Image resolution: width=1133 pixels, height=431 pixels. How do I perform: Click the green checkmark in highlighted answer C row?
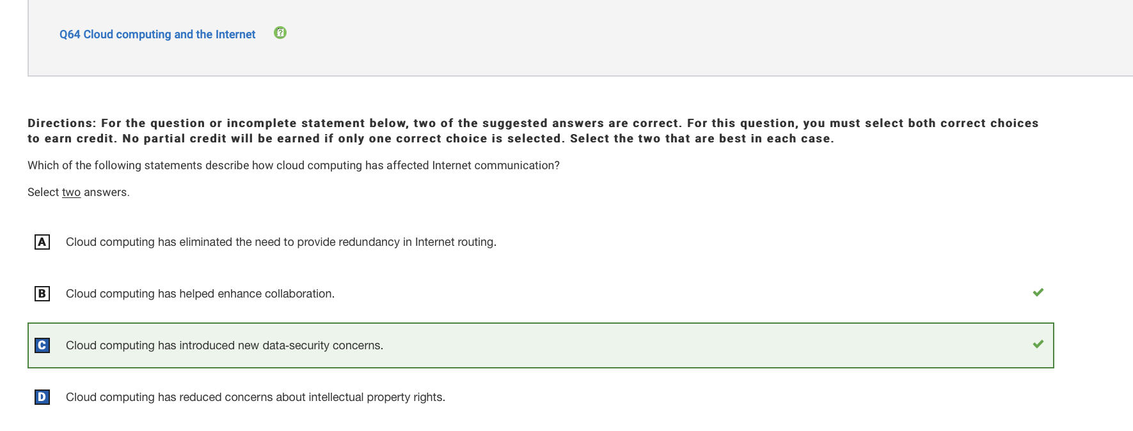pos(1038,344)
